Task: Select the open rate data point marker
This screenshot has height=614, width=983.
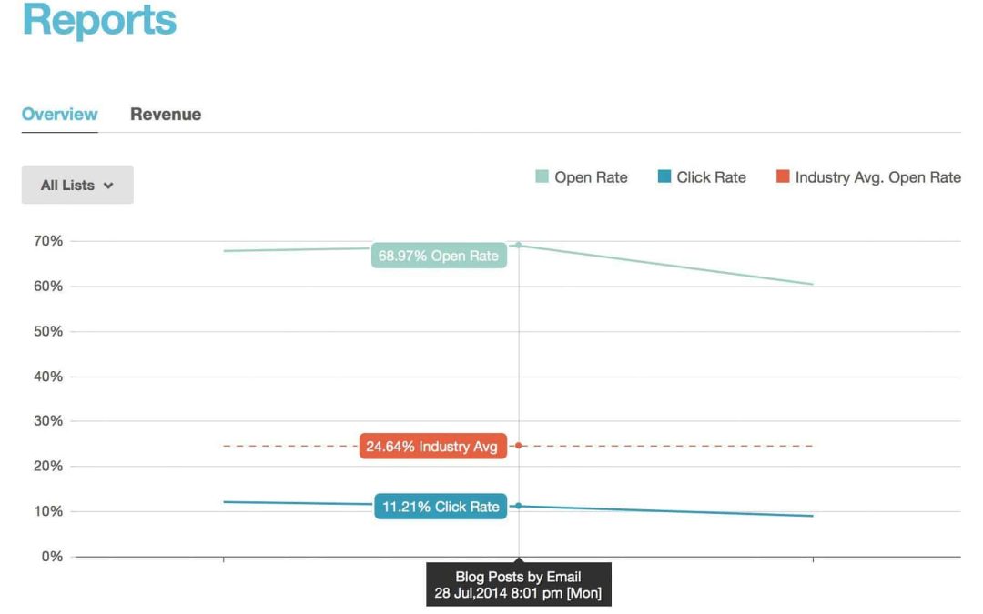Action: click(x=519, y=245)
